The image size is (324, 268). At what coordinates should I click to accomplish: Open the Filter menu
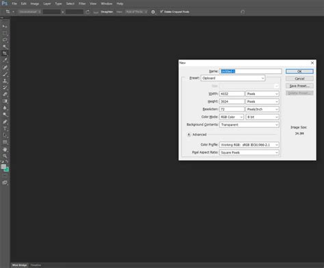tap(82, 3)
